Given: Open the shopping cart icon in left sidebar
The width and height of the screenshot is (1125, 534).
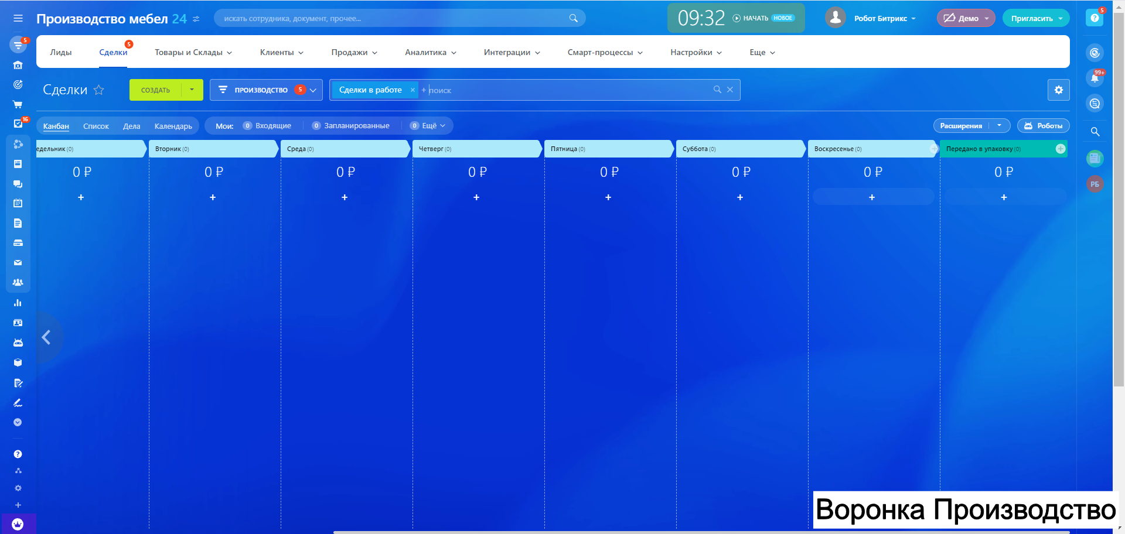Looking at the screenshot, I should coord(18,104).
